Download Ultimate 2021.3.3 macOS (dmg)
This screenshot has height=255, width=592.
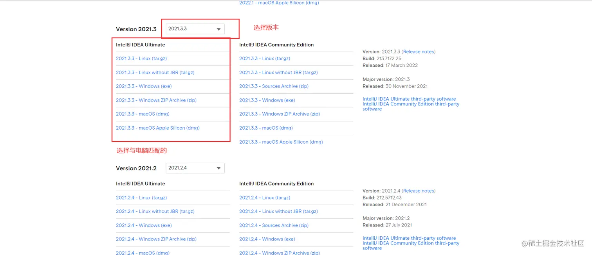(x=143, y=114)
